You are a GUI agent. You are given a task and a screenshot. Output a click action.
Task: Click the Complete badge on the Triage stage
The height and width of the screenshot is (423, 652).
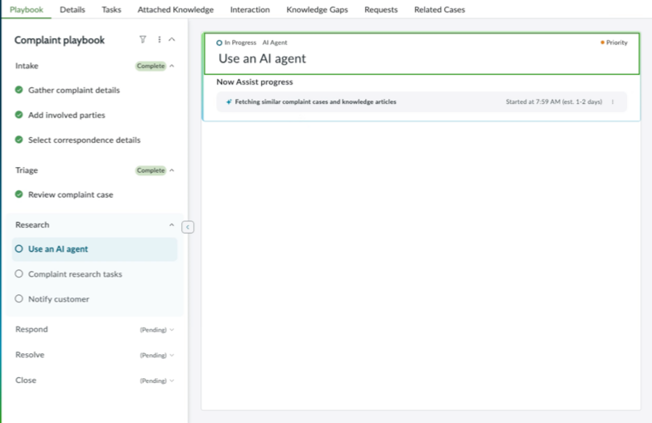[151, 170]
